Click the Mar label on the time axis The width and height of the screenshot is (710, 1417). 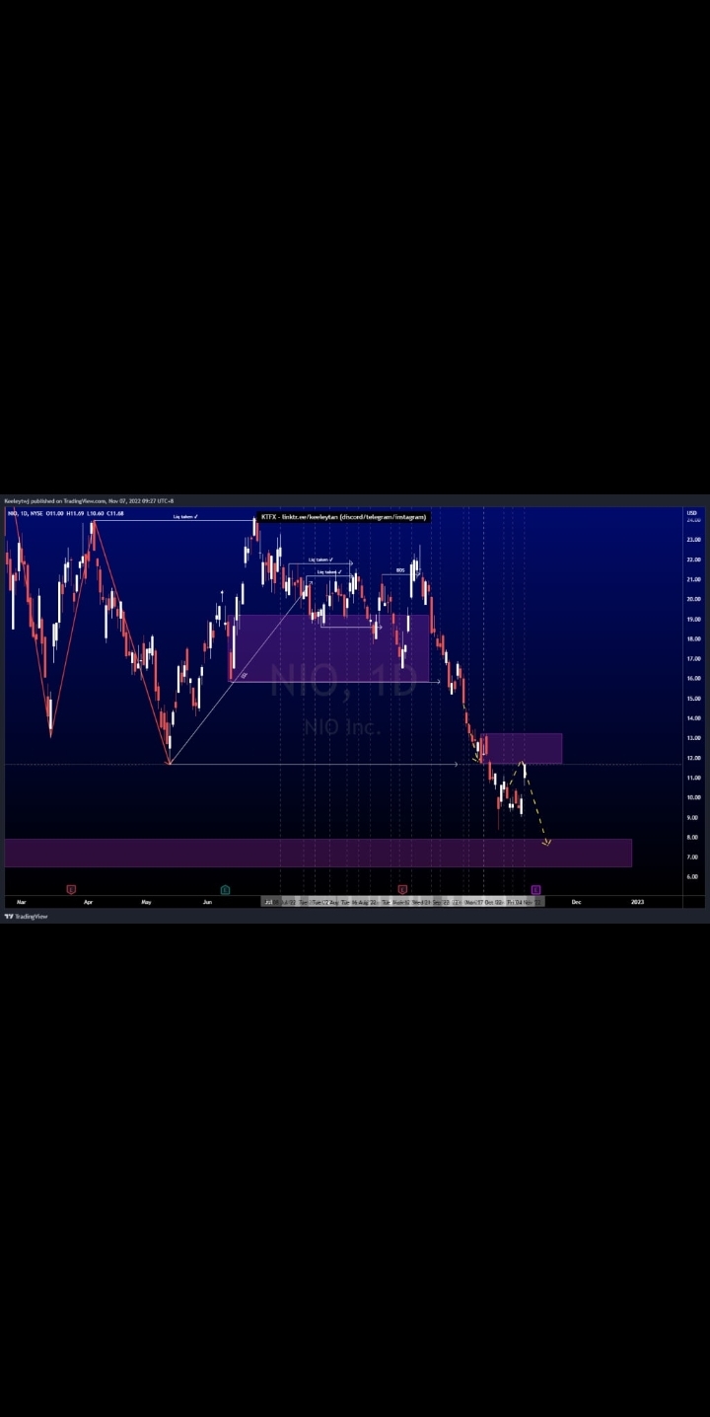tap(21, 902)
